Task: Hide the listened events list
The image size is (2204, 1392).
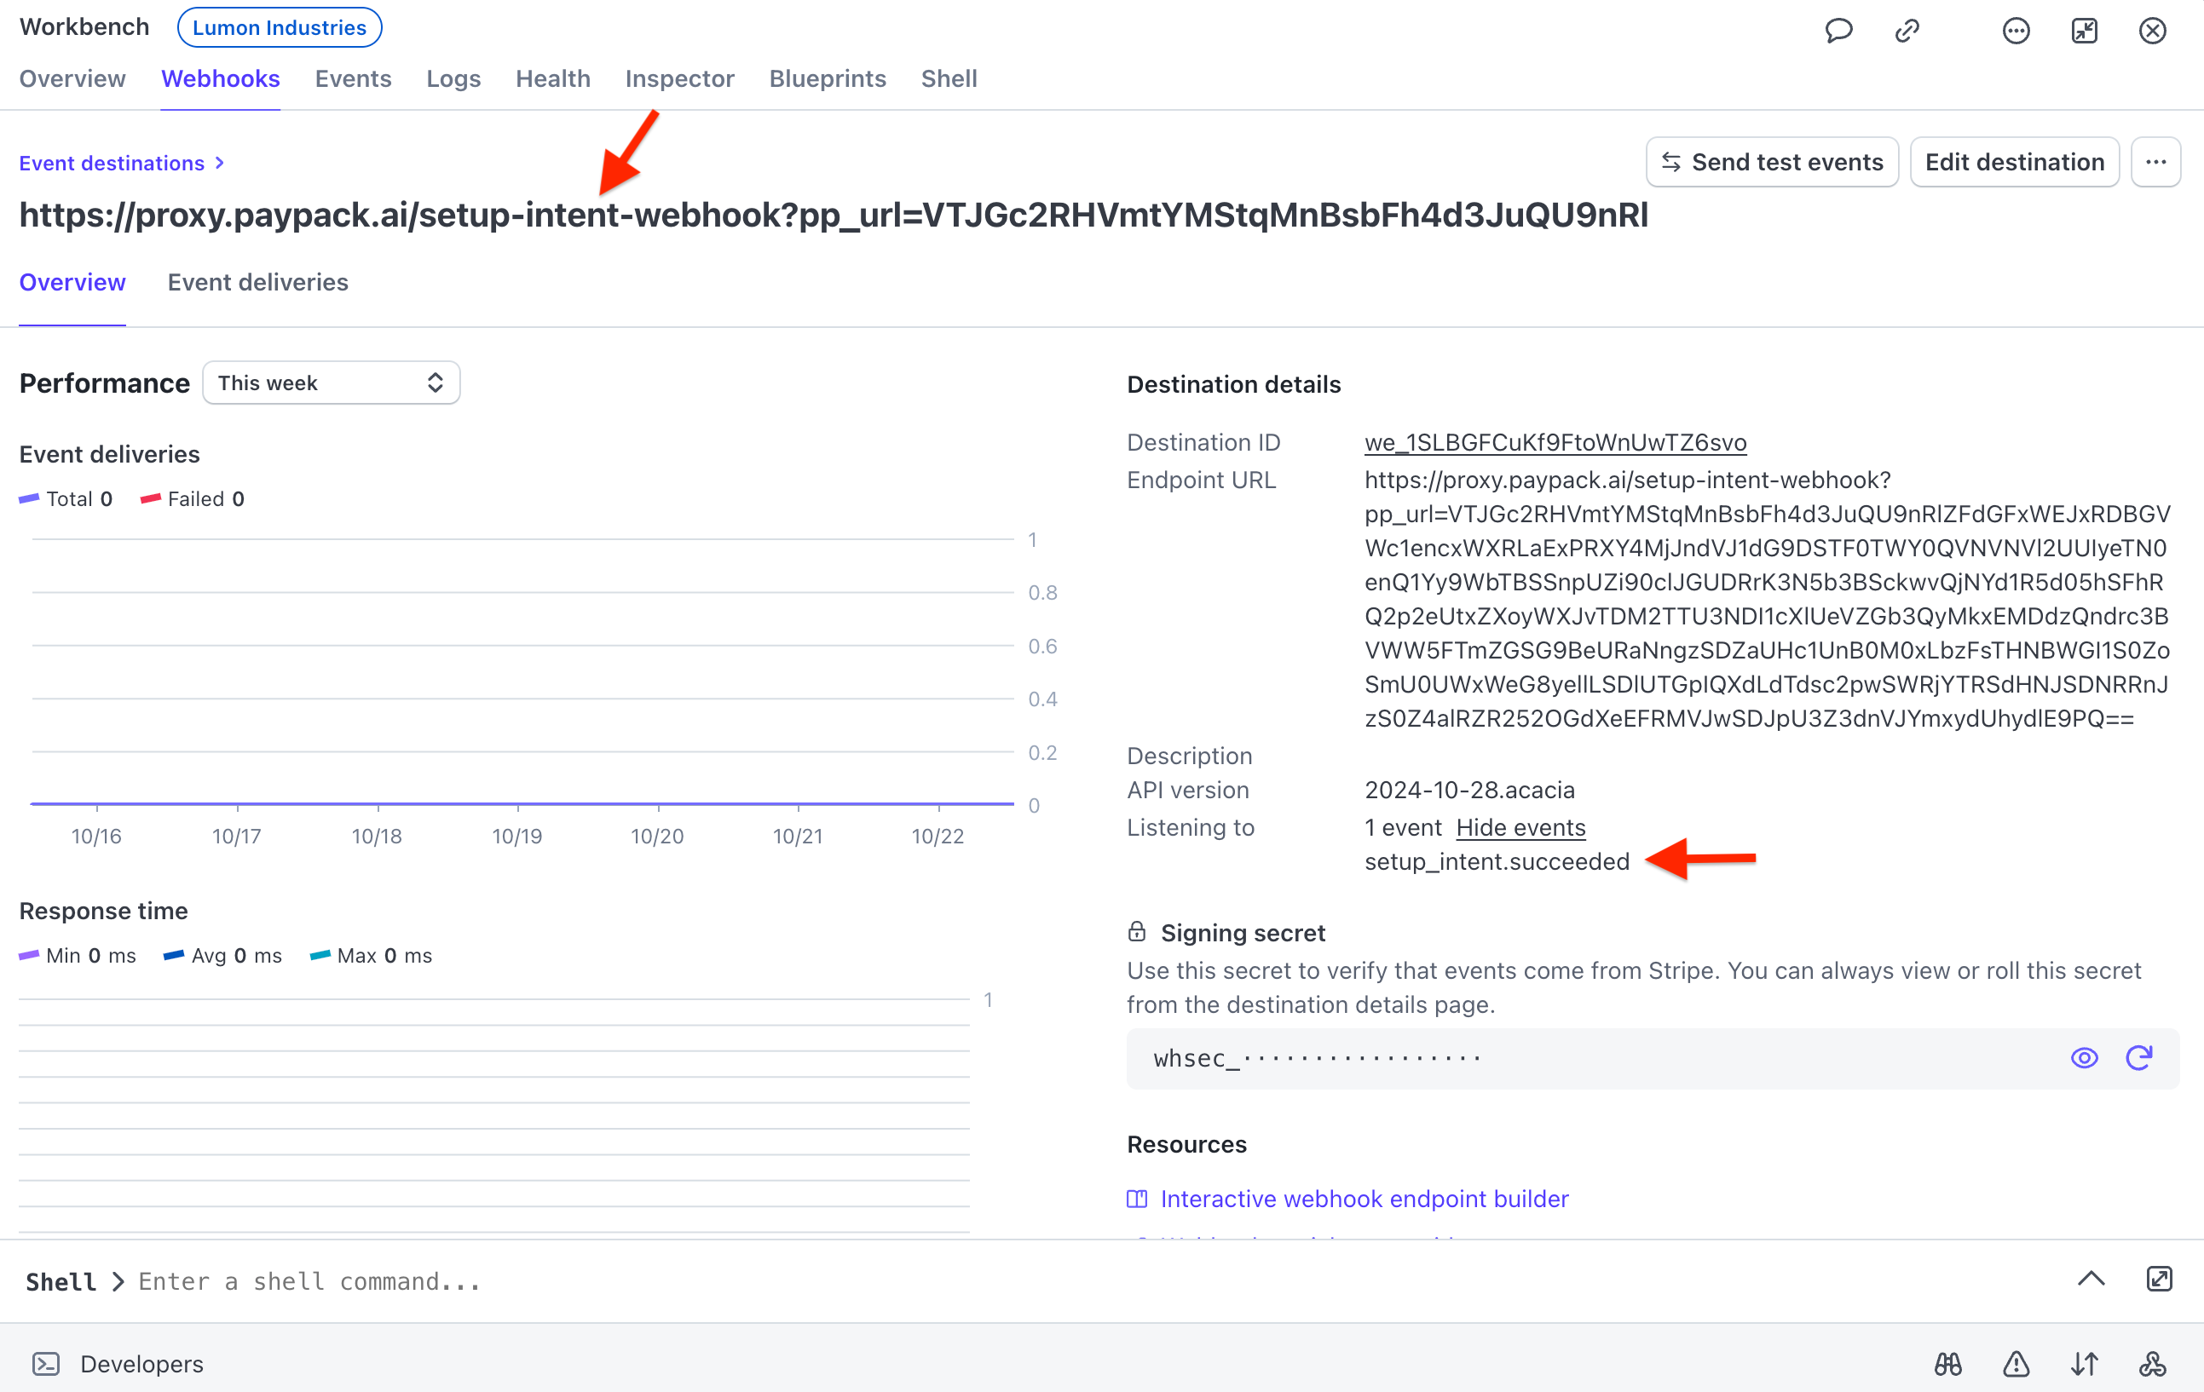Action: click(1520, 827)
